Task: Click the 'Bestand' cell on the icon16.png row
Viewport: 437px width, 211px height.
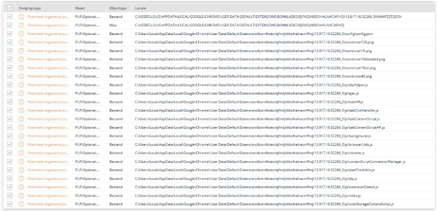Action: 116,51
